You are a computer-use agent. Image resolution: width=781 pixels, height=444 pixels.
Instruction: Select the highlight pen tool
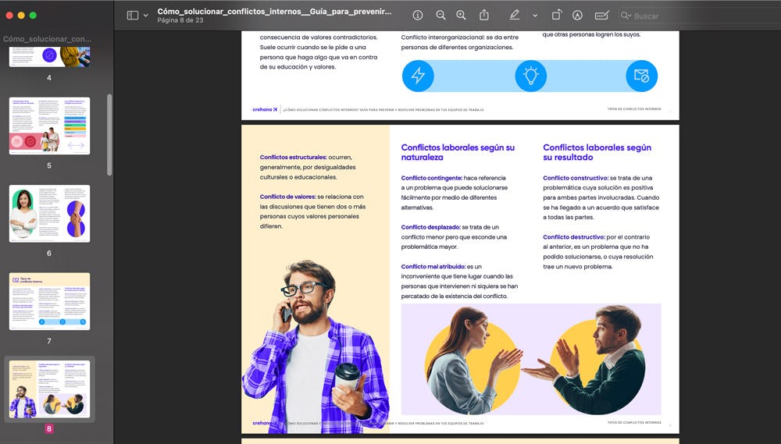coord(514,16)
